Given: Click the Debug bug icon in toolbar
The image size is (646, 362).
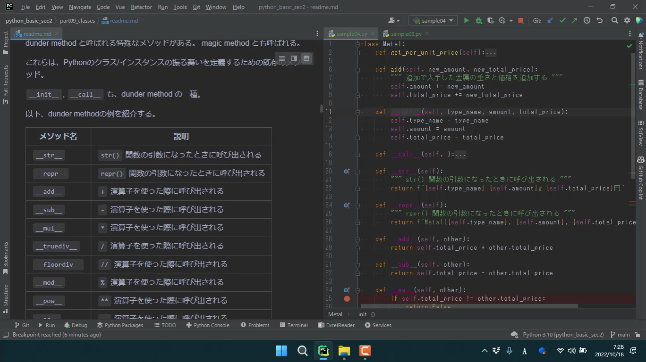Looking at the screenshot, I should (478, 20).
